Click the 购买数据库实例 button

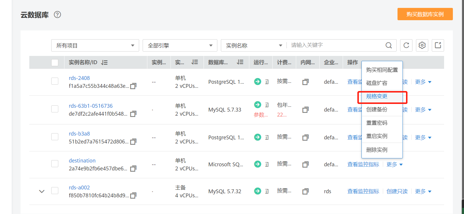pos(425,14)
